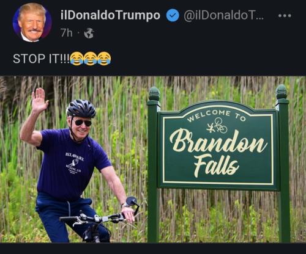
Task: Click the Delaware logo on purple shirt
Action: 74,162
